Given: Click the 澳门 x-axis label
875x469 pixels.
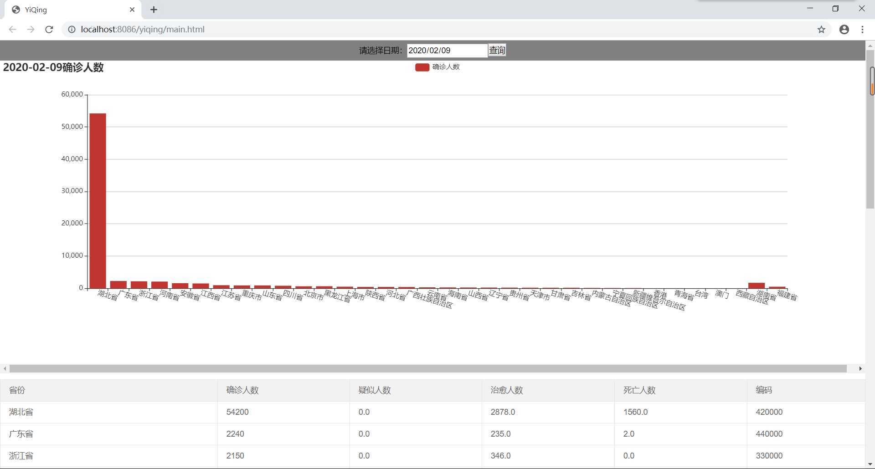Looking at the screenshot, I should [x=722, y=294].
